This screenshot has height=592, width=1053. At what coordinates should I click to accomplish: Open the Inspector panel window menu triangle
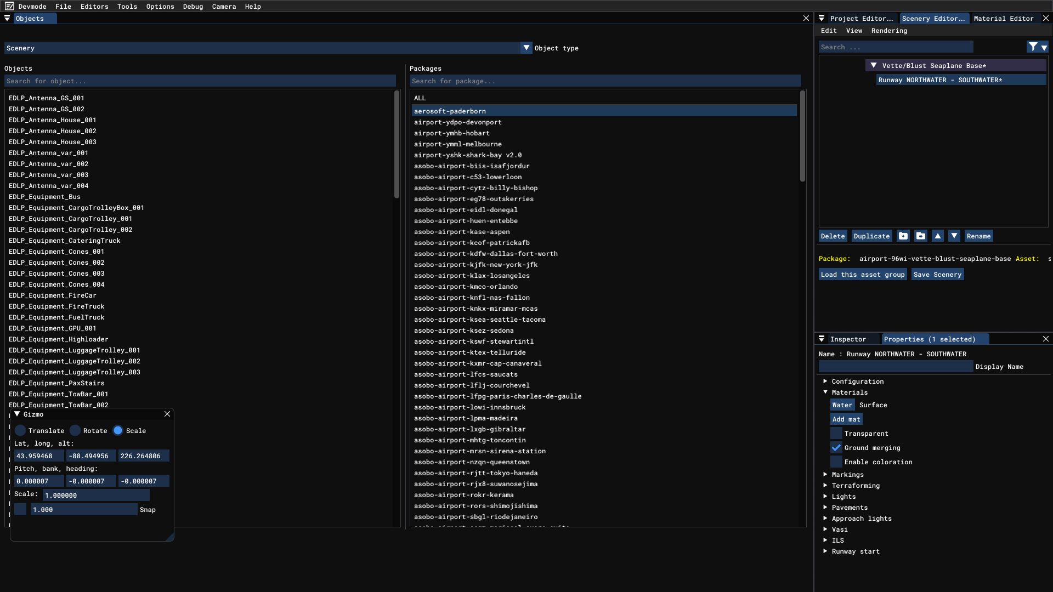point(822,339)
